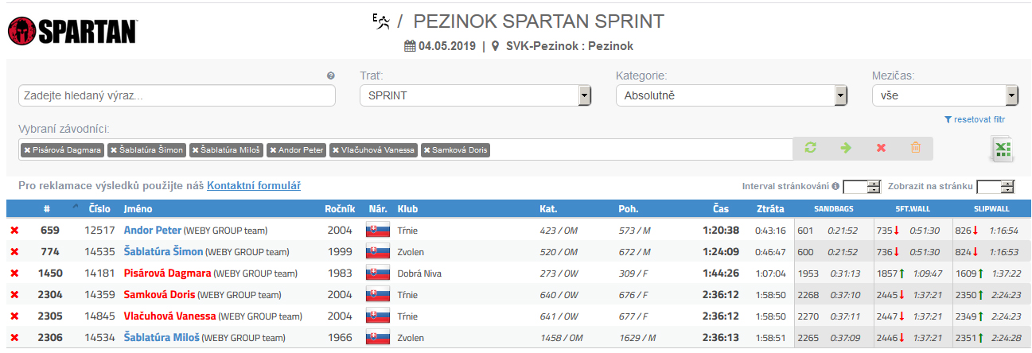Screen dimensions: 1032x353
Task: Remove Andor Peter row with its red X
Action: pos(14,231)
